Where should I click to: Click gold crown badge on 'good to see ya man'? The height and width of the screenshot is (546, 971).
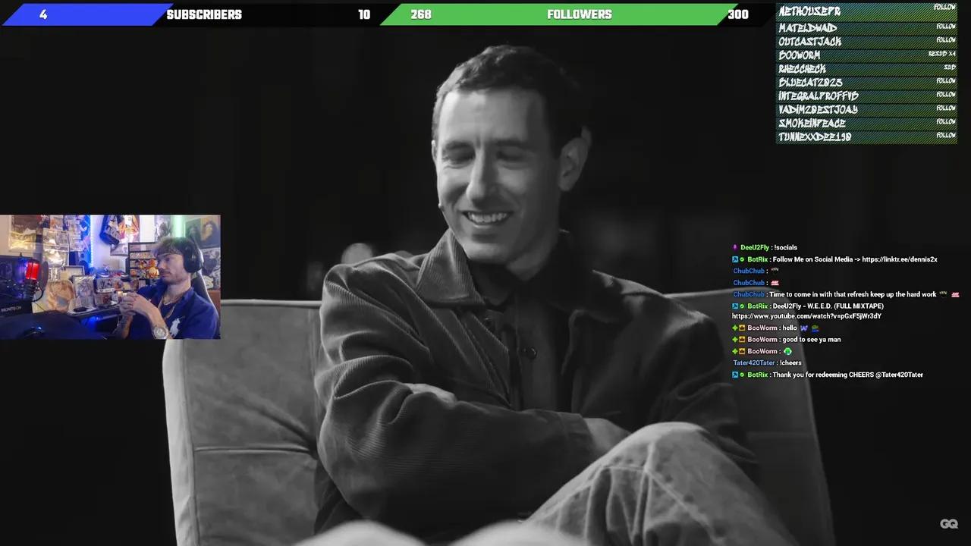743,340
